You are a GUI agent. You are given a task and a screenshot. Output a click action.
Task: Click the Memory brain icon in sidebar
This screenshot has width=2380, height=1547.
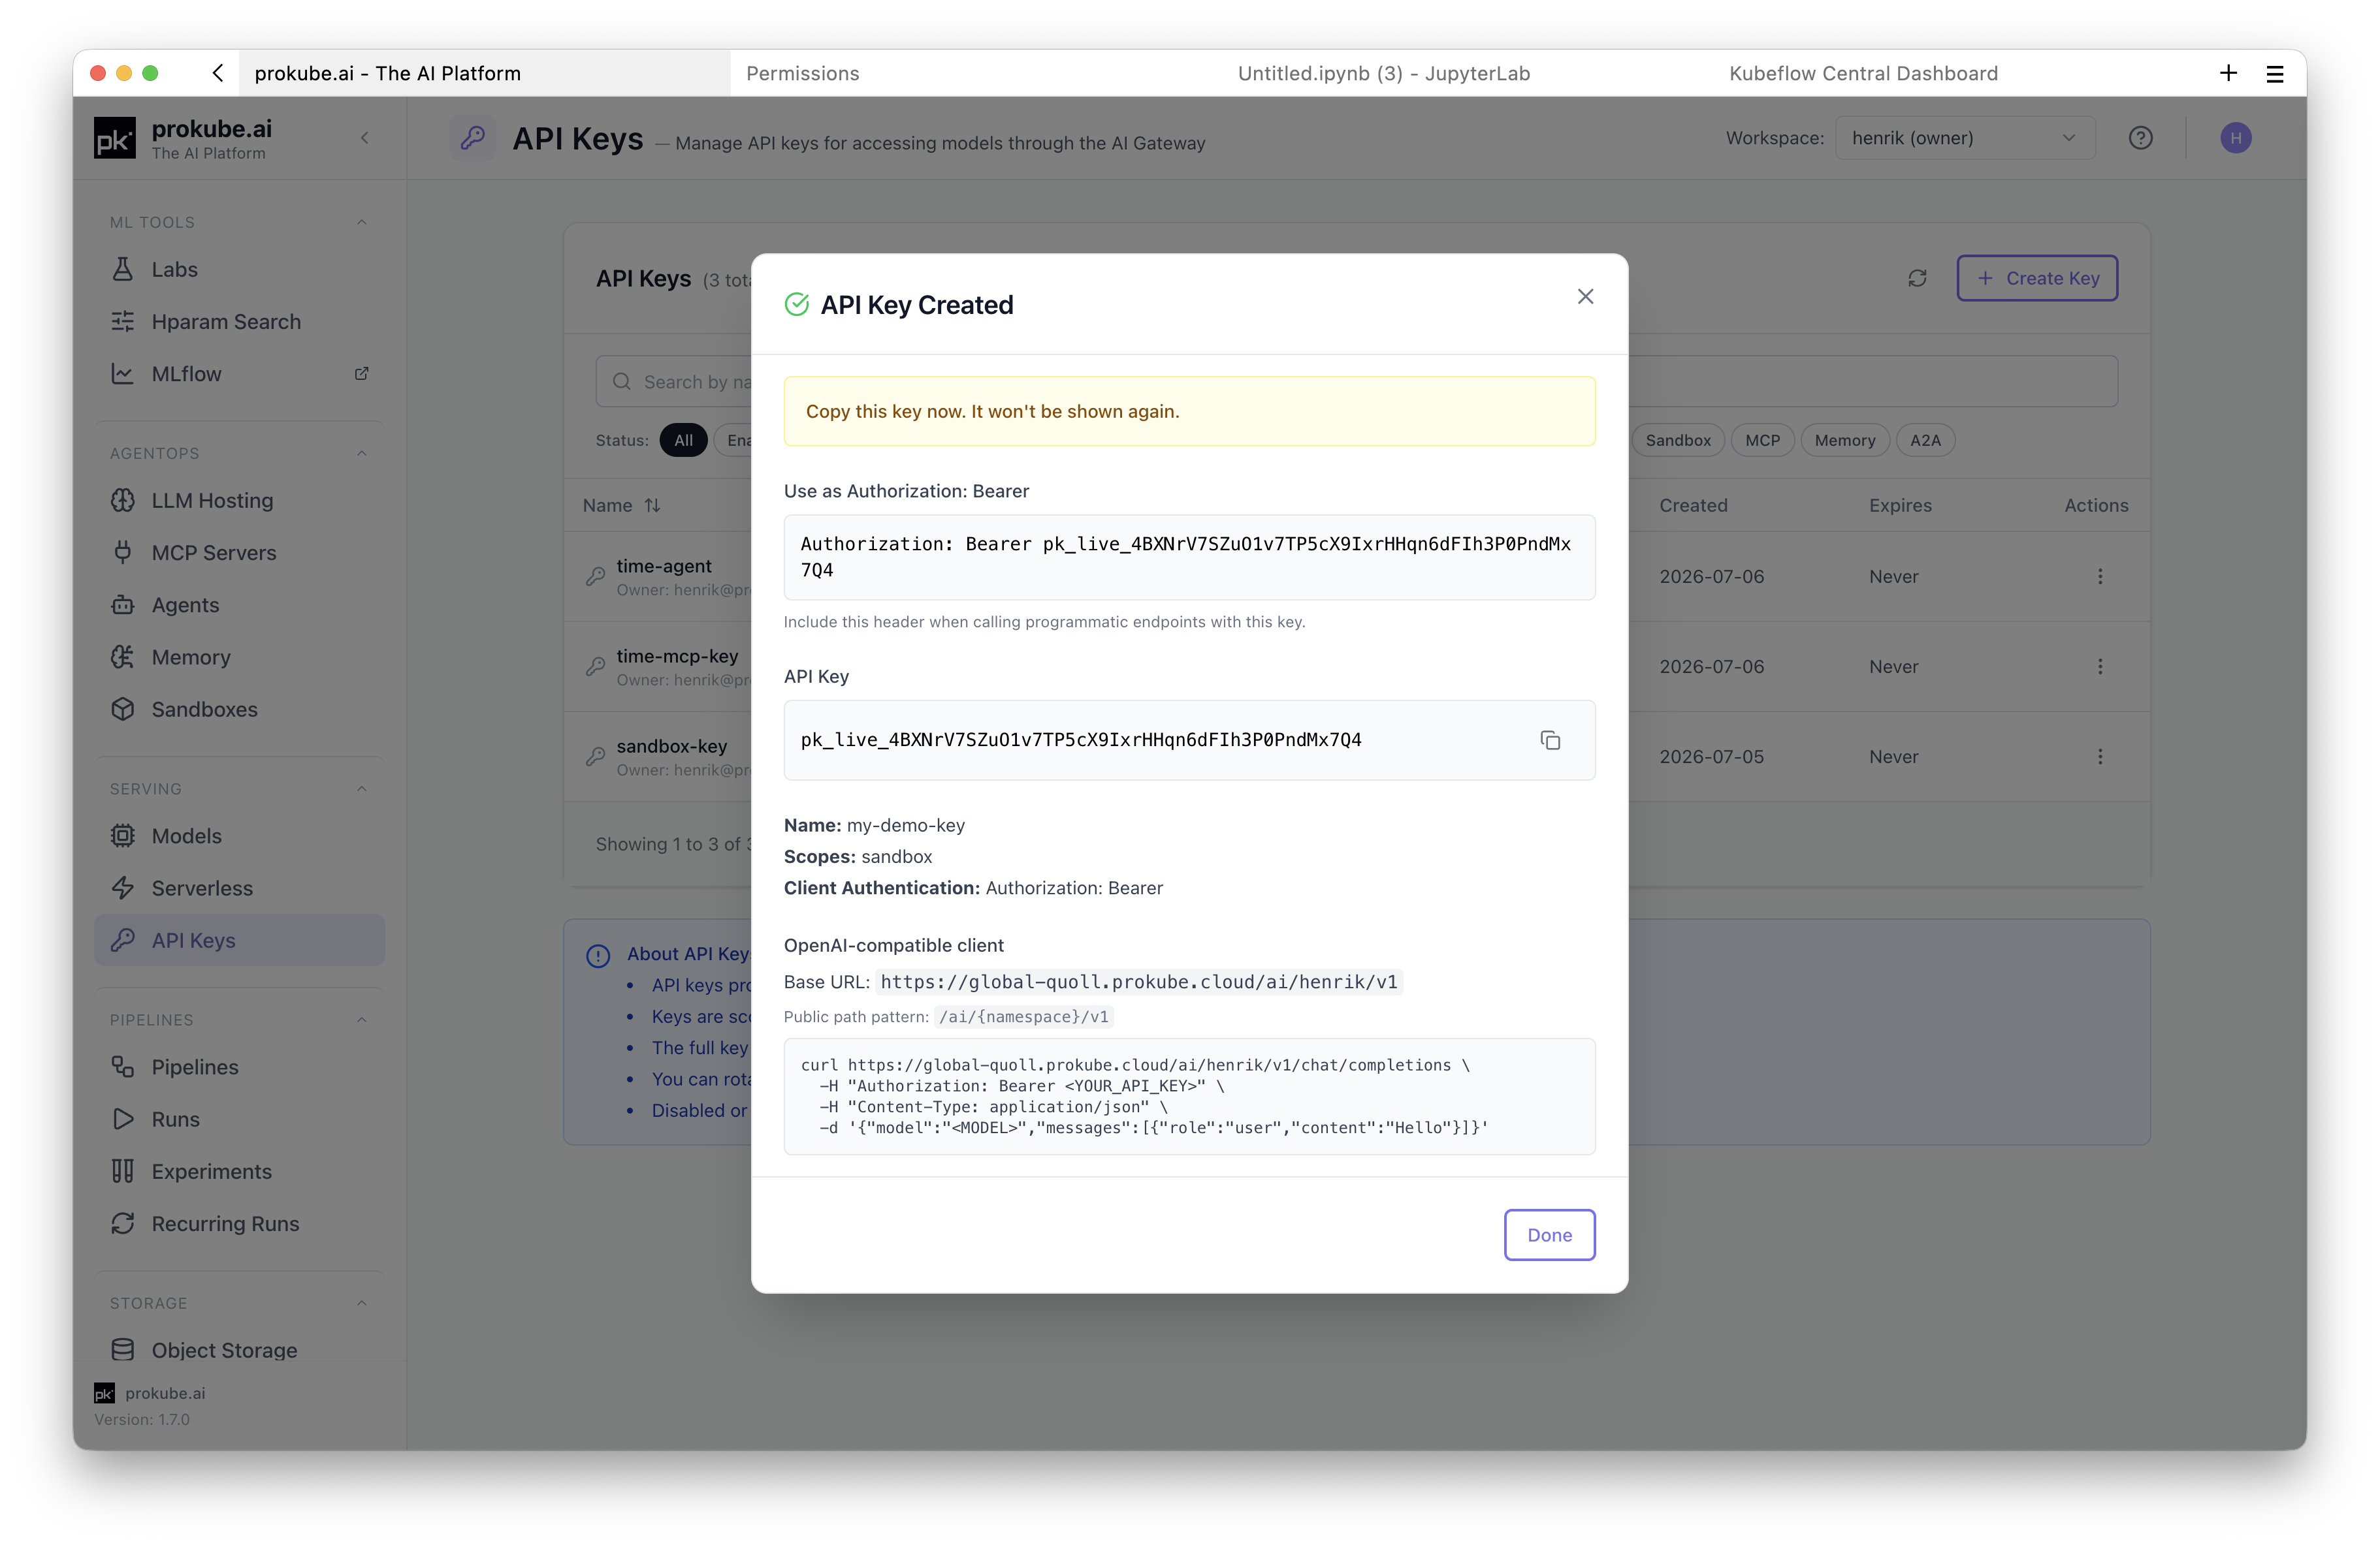(x=123, y=657)
